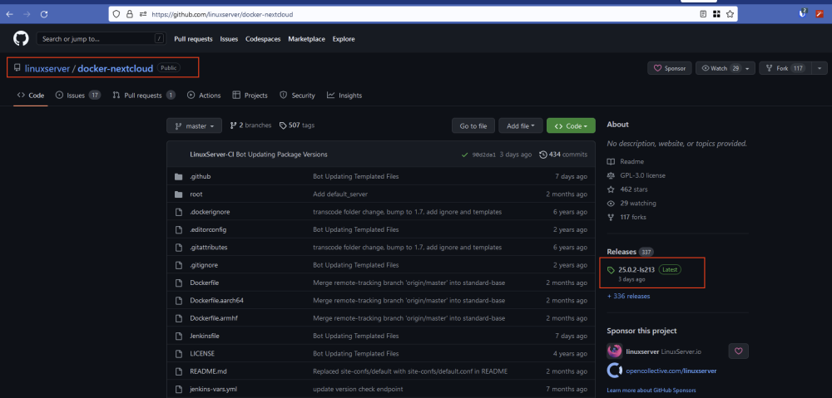The width and height of the screenshot is (832, 398).
Task: Click the Sponsor button
Action: [x=670, y=68]
